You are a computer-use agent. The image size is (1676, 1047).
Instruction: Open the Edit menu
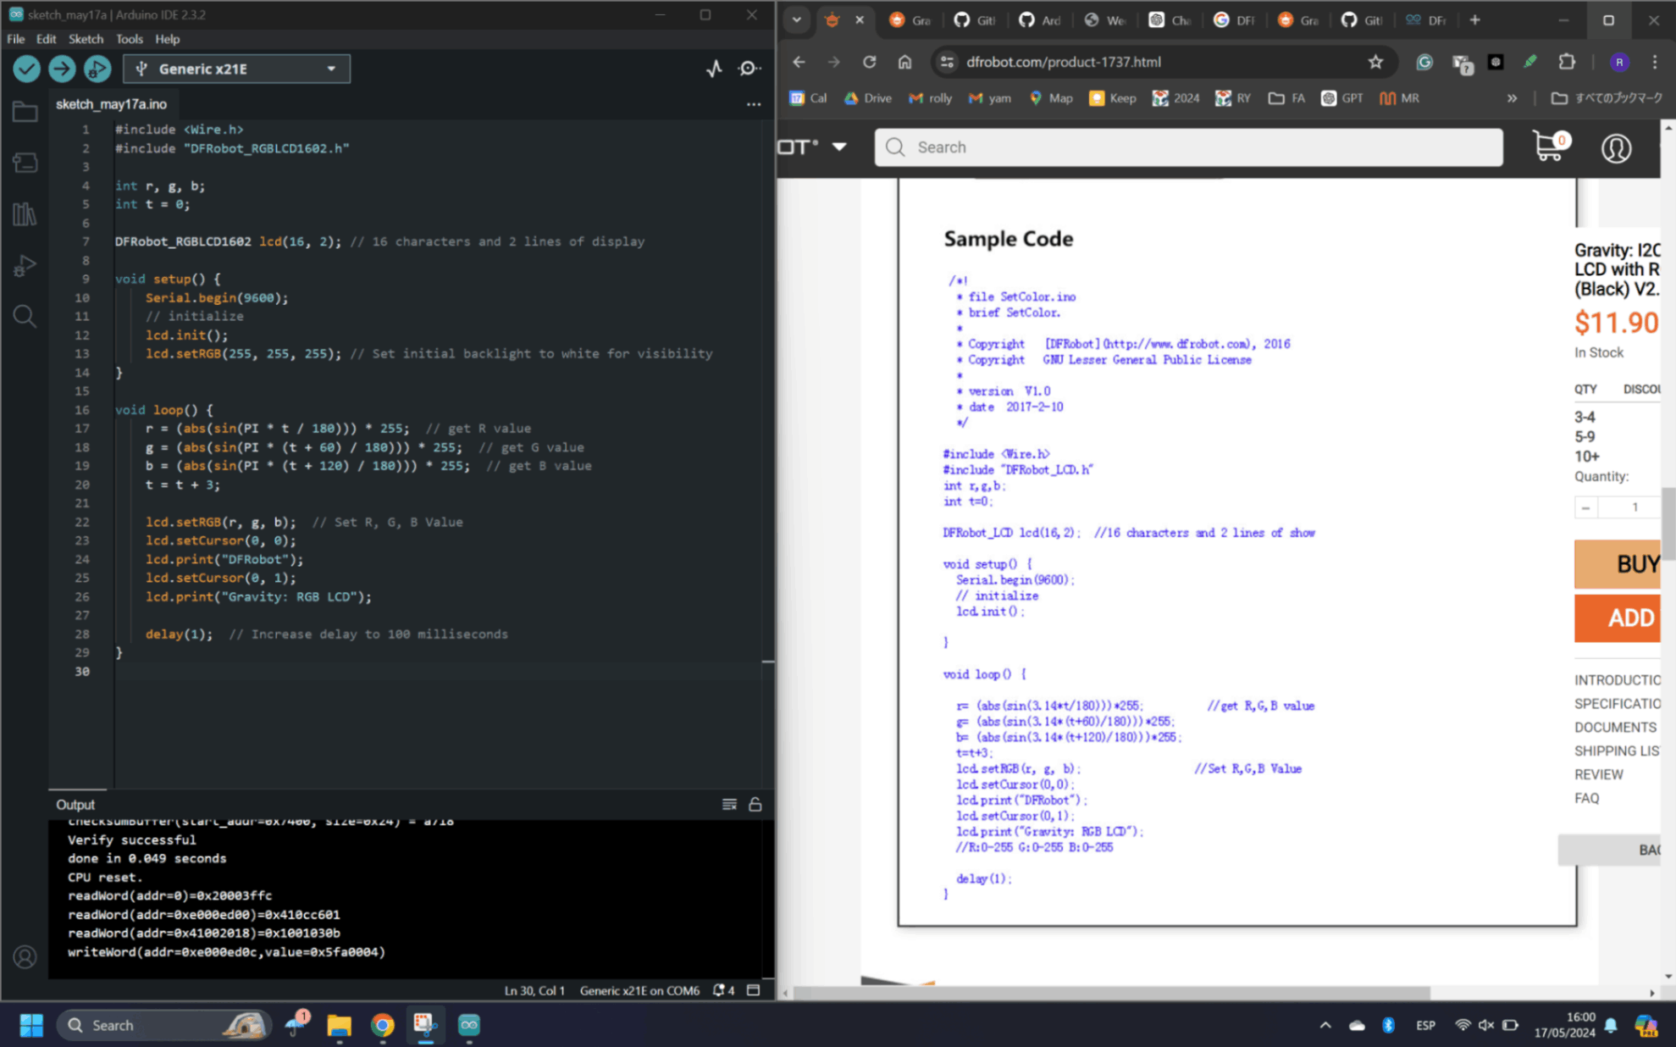click(x=47, y=39)
